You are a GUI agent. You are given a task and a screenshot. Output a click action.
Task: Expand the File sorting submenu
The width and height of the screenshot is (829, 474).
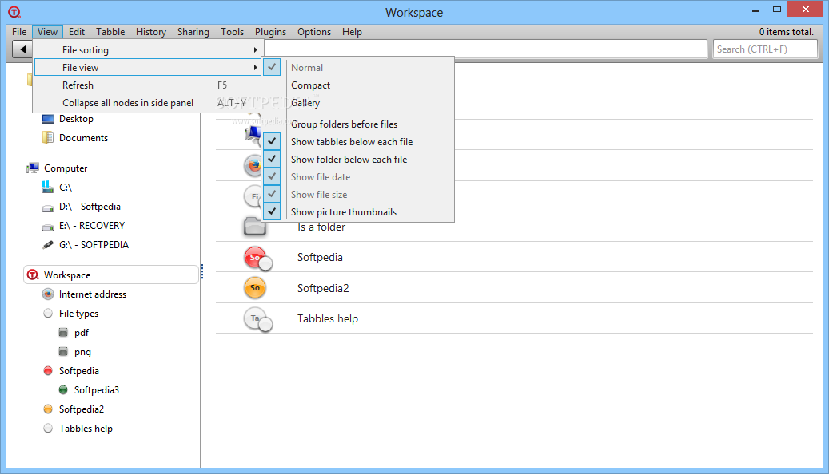[148, 49]
